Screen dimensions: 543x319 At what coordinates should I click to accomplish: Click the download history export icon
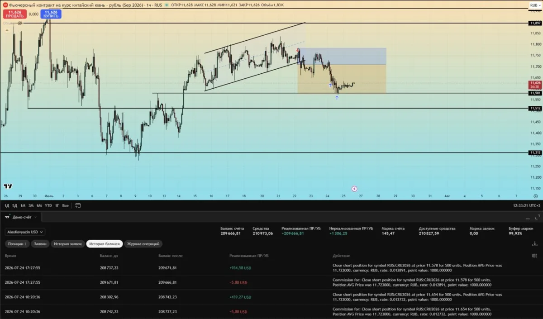[x=535, y=244]
